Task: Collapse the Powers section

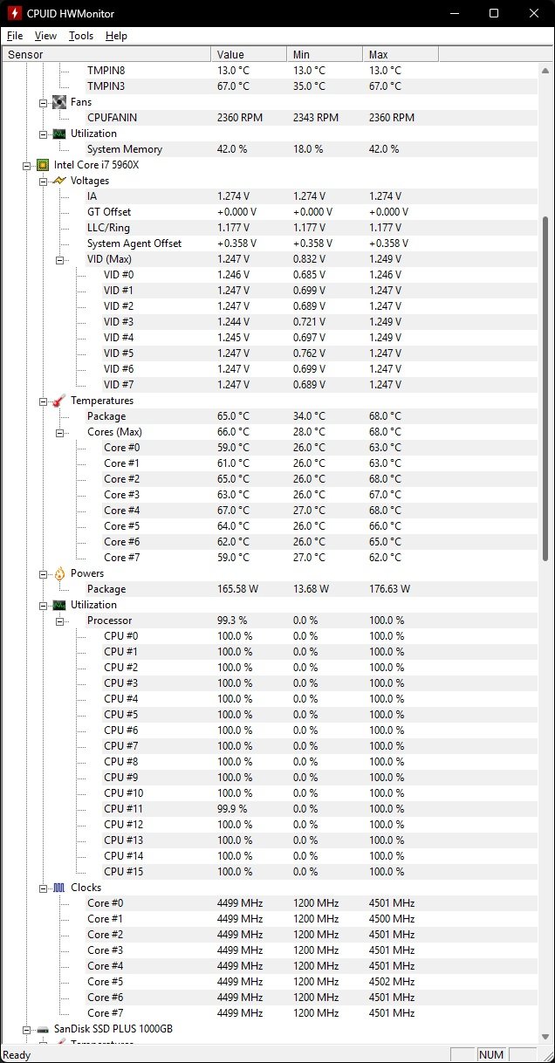Action: (x=44, y=573)
